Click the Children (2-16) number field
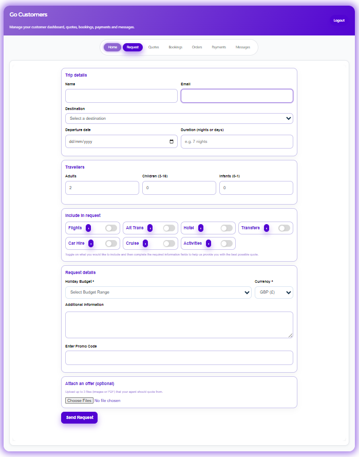Screen dimensions: 359x457 (x=179, y=188)
